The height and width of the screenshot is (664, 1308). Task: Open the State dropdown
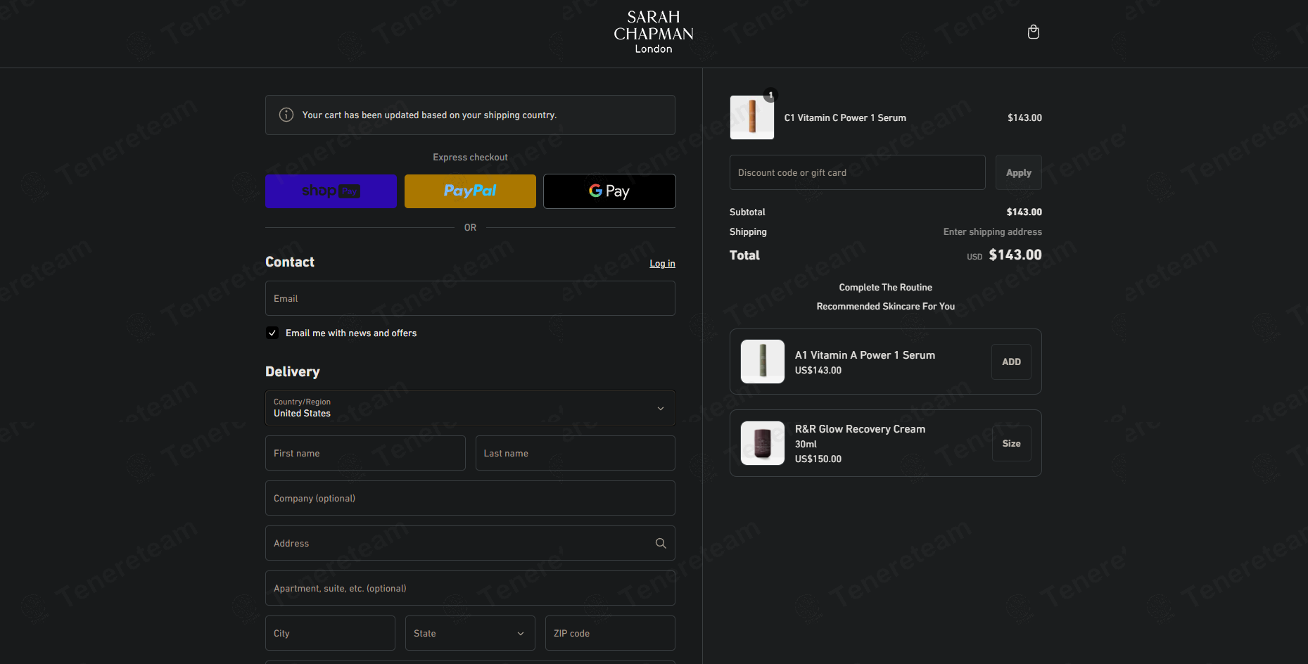pos(470,633)
